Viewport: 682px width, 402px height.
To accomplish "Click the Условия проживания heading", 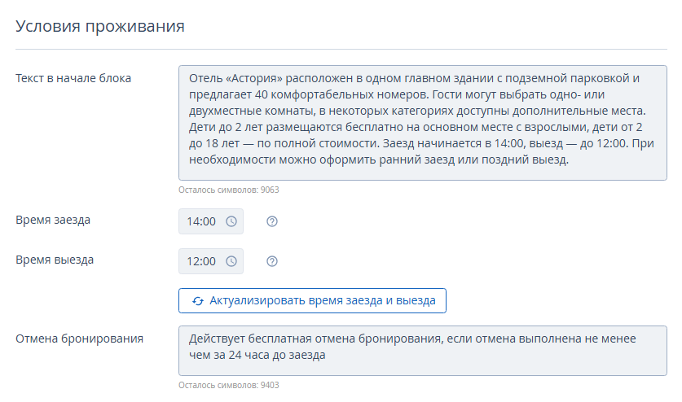I will tap(100, 26).
